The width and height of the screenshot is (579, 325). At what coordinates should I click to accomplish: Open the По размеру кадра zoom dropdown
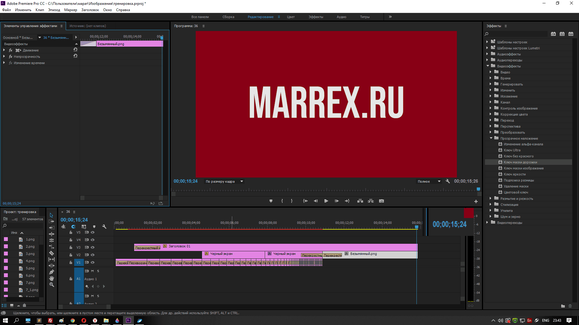(224, 181)
